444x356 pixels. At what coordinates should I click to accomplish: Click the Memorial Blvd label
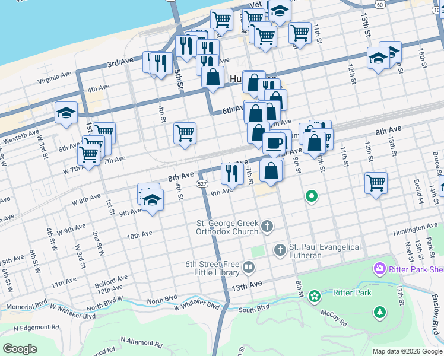click(27, 305)
